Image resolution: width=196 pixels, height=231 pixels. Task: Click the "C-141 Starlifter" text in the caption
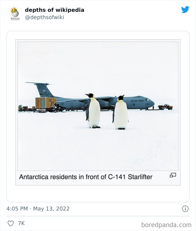point(130,177)
